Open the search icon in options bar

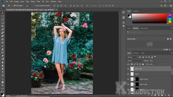[x=161, y=6]
